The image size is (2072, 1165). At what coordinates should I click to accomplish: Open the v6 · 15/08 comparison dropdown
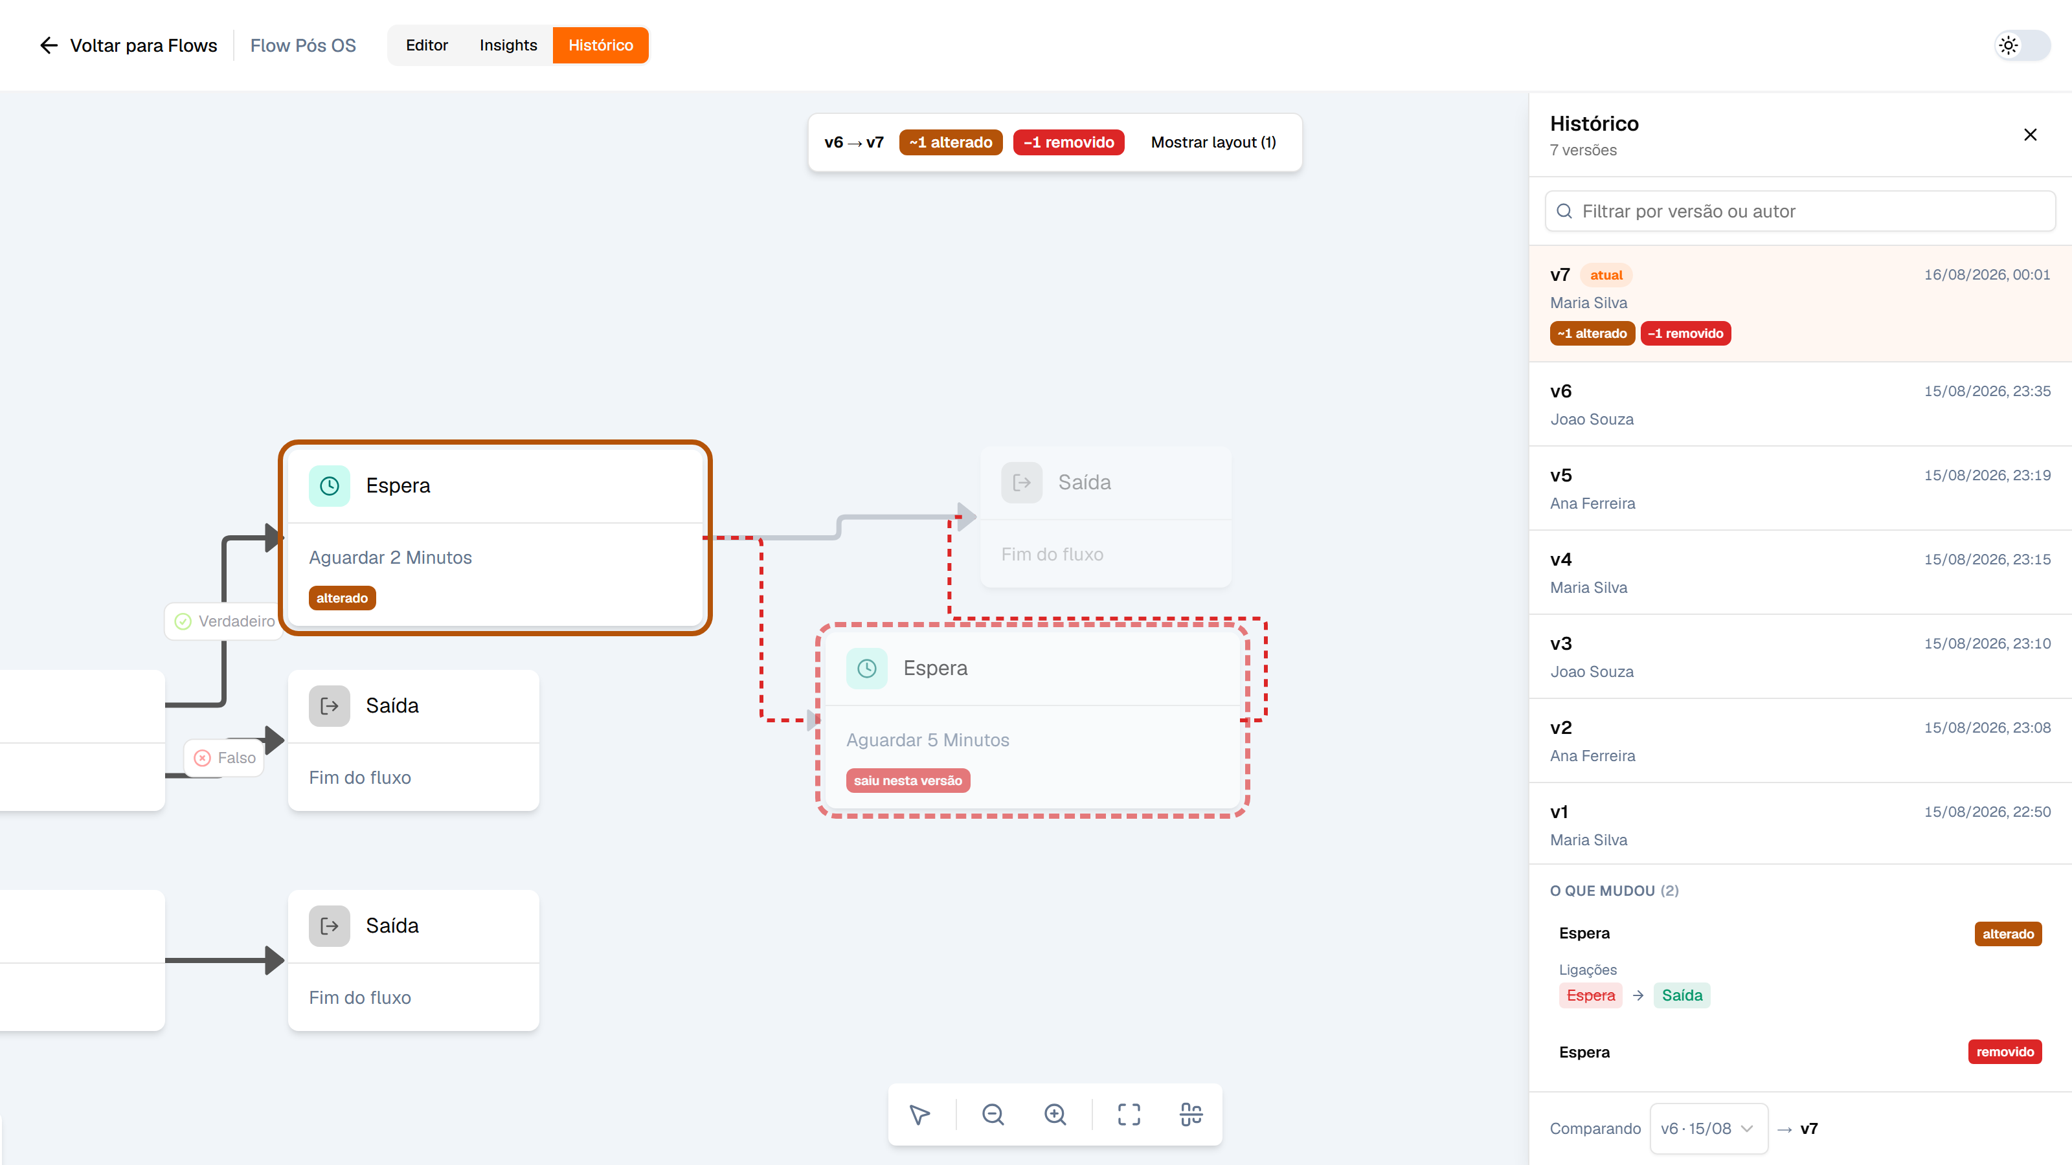(x=1709, y=1129)
